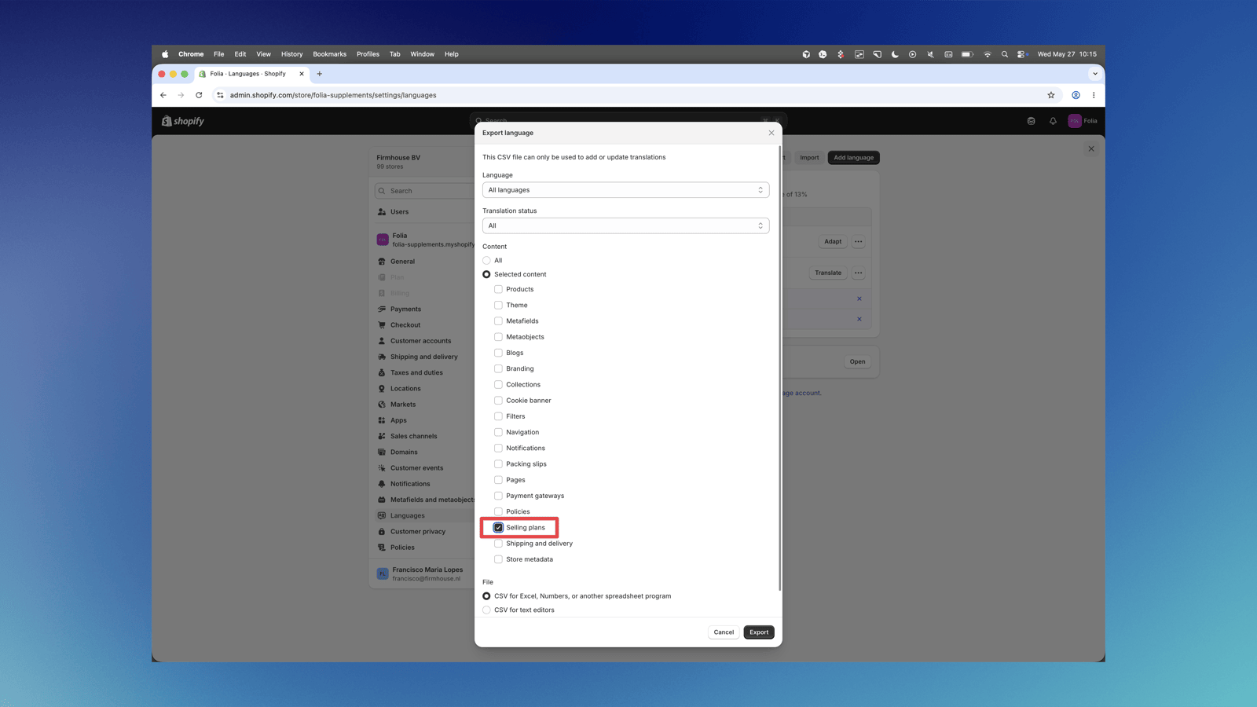Open more options beside Translate button

(x=859, y=273)
